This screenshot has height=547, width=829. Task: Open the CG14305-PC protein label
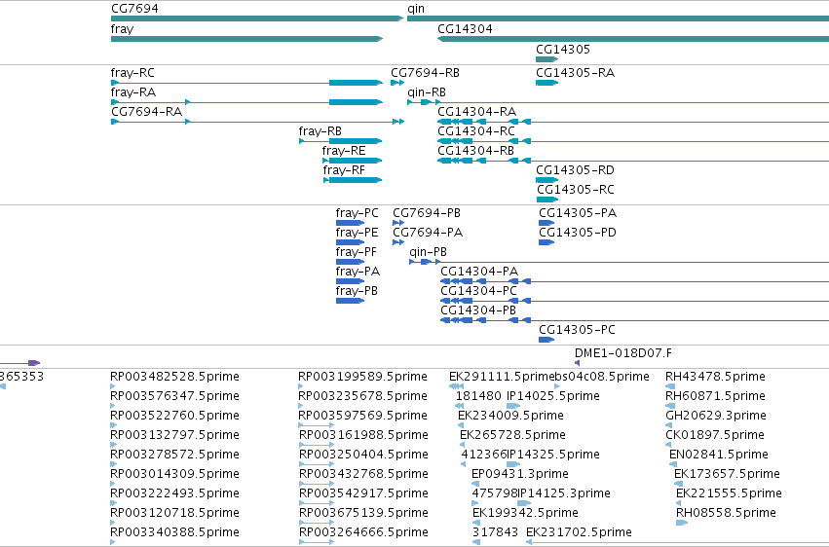click(578, 330)
